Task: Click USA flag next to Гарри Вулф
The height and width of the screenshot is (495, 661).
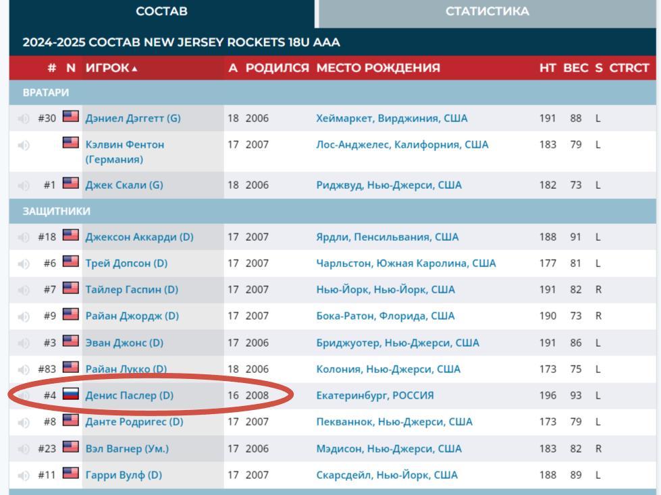Action: tap(71, 473)
